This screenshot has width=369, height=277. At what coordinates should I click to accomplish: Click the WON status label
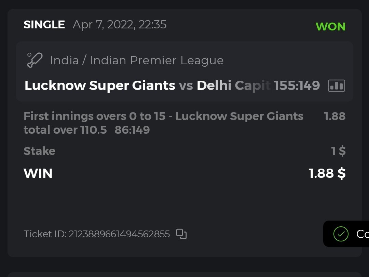coord(330,27)
